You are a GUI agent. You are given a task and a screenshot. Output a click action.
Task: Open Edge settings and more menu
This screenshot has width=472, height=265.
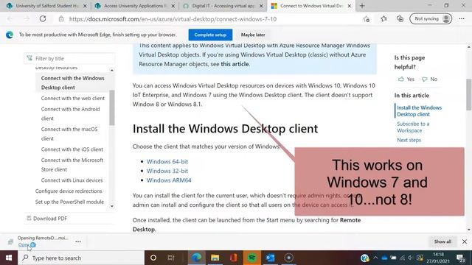pyautogui.click(x=462, y=18)
